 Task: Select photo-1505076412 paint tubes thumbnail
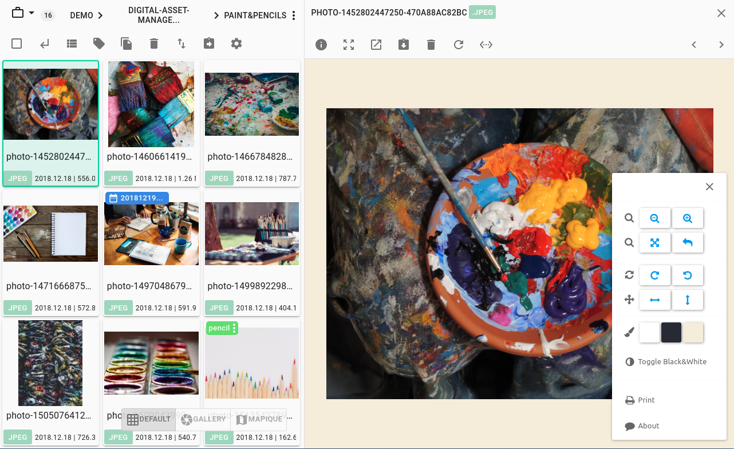(x=50, y=363)
